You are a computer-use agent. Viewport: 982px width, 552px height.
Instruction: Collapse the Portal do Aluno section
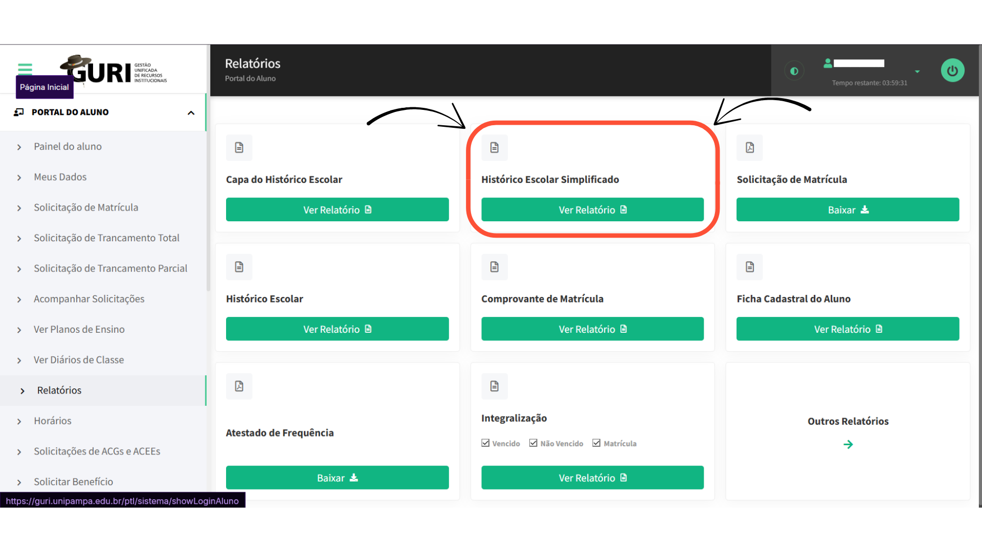tap(191, 113)
